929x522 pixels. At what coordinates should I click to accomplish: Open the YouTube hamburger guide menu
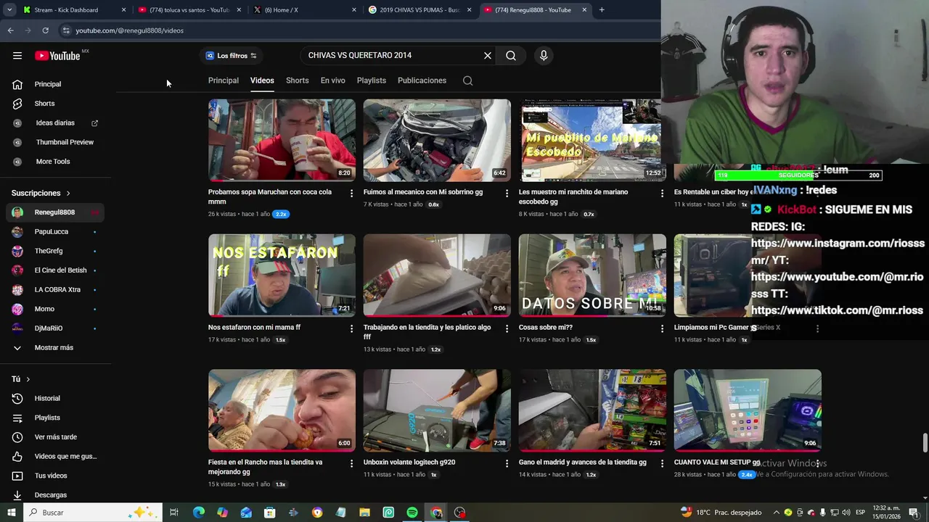[x=17, y=56]
